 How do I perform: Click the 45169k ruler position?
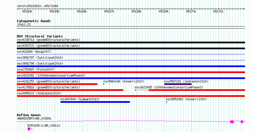point(164,11)
